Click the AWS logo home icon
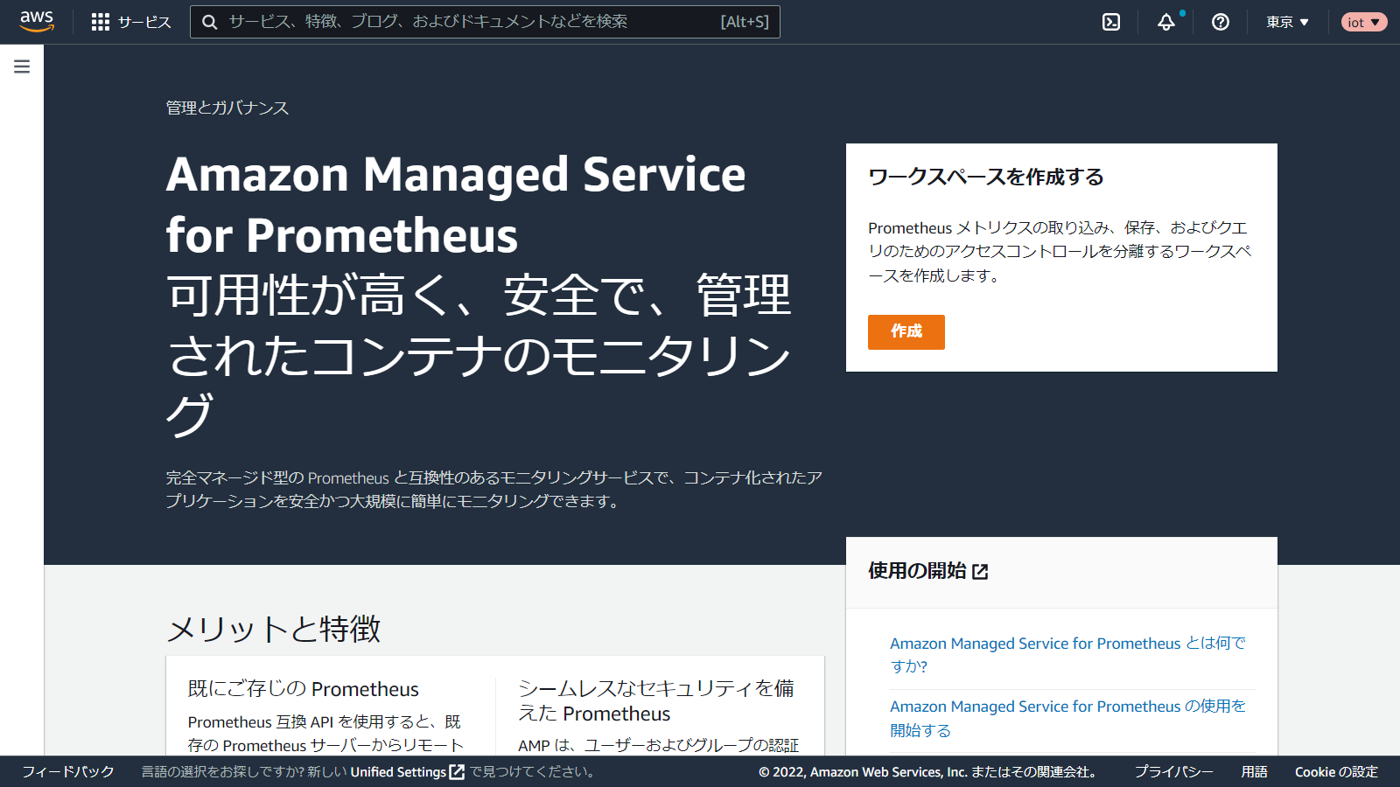1400x787 pixels. tap(37, 21)
